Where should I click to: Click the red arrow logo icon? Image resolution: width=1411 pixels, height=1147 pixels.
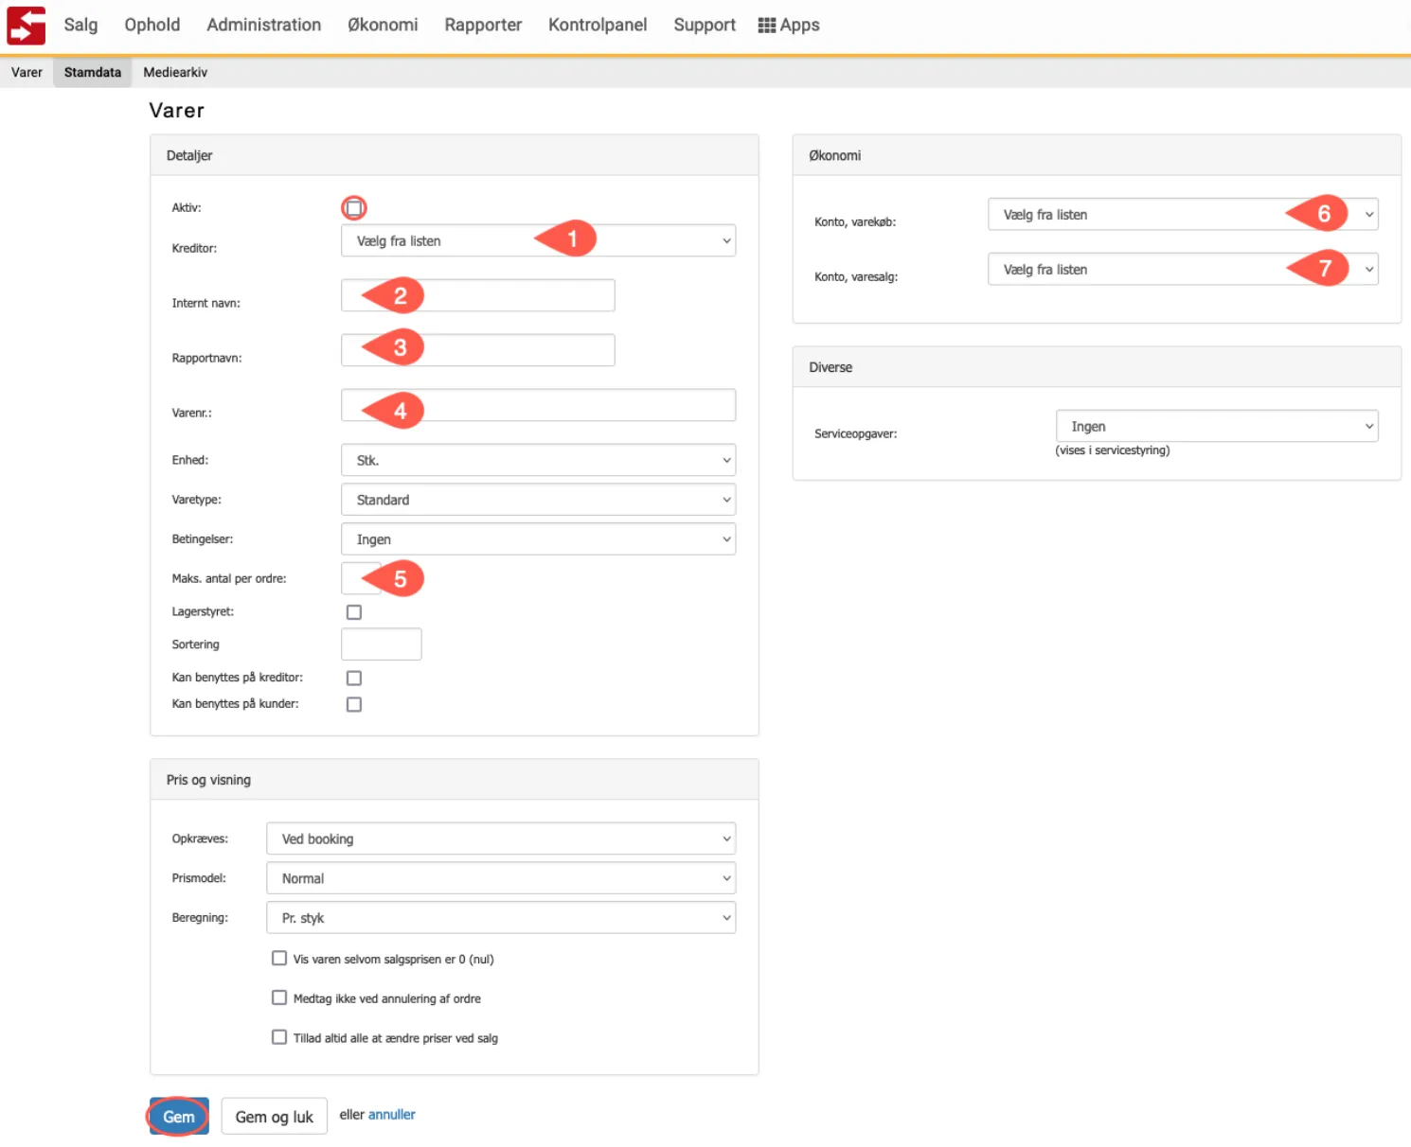(26, 26)
